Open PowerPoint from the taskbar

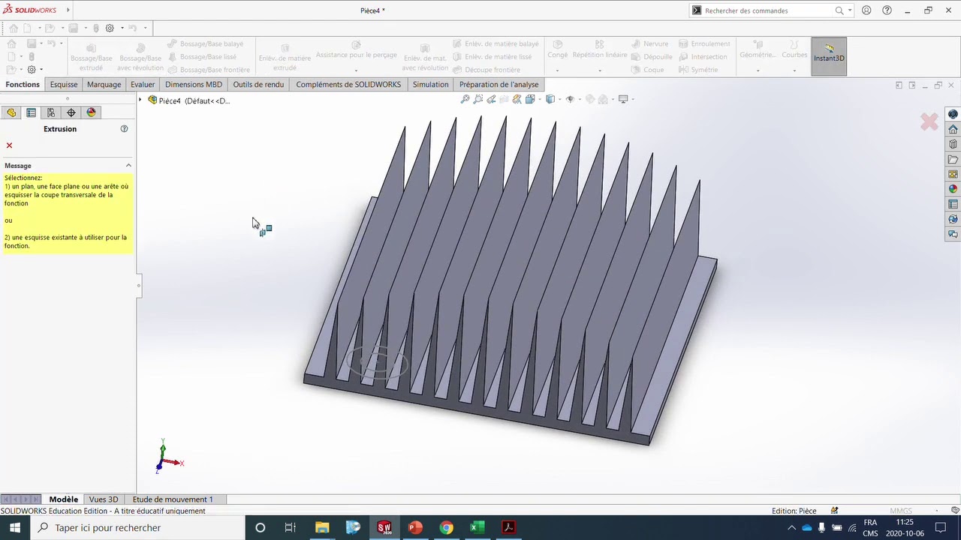tap(415, 528)
